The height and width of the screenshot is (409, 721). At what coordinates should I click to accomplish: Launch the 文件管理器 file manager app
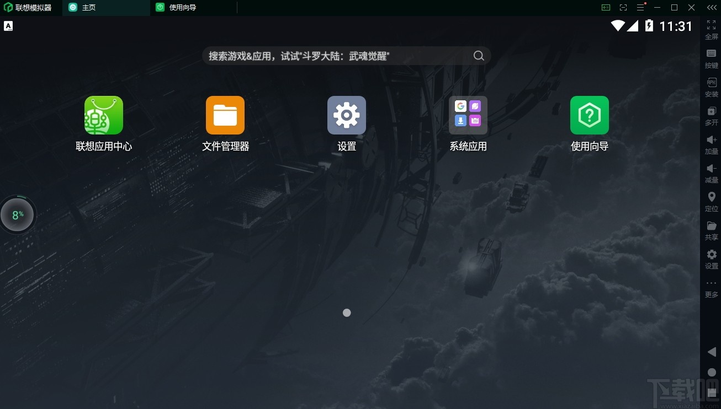pyautogui.click(x=225, y=115)
